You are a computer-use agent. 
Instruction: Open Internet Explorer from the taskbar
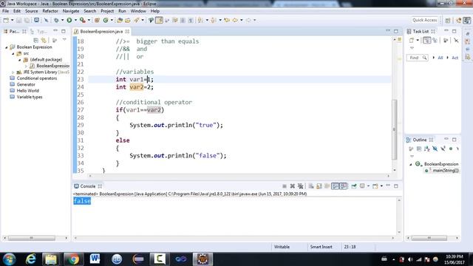click(30, 259)
